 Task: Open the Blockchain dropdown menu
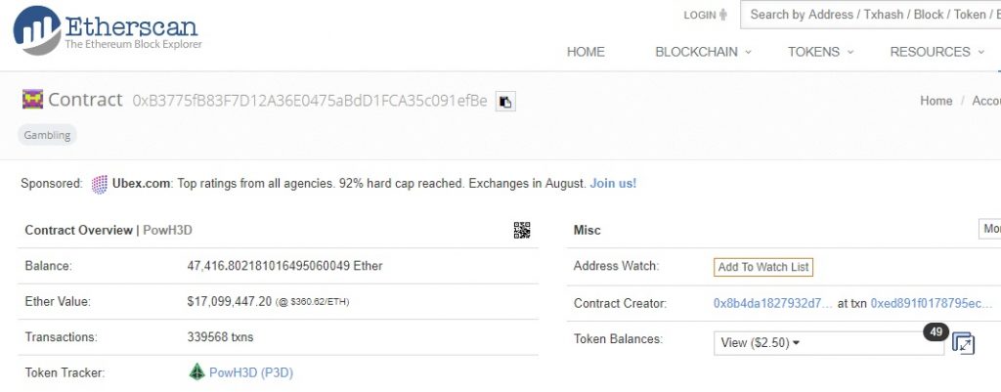coord(703,52)
